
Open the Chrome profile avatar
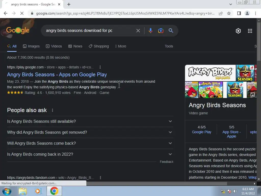tap(247, 13)
